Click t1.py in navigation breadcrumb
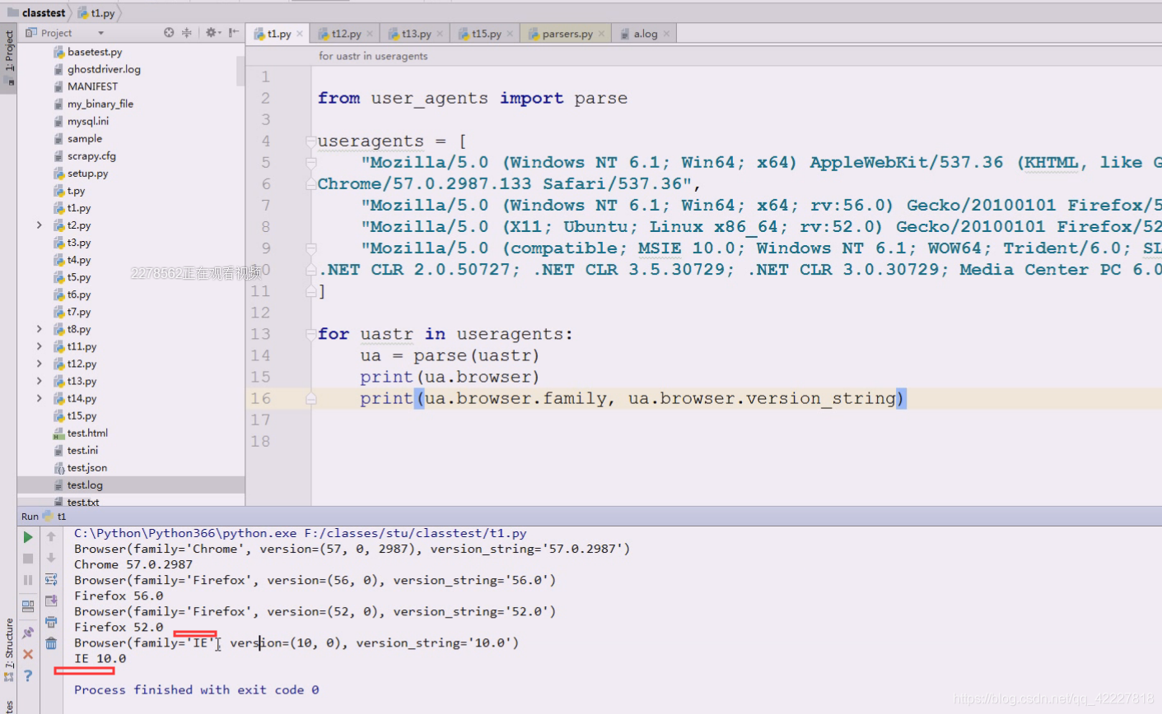The image size is (1162, 714). [96, 12]
